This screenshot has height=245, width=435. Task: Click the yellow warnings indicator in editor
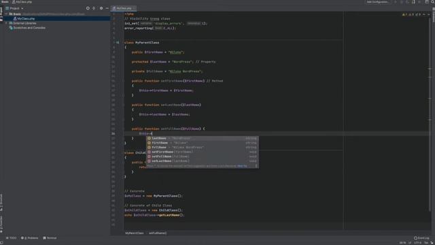[404, 14]
